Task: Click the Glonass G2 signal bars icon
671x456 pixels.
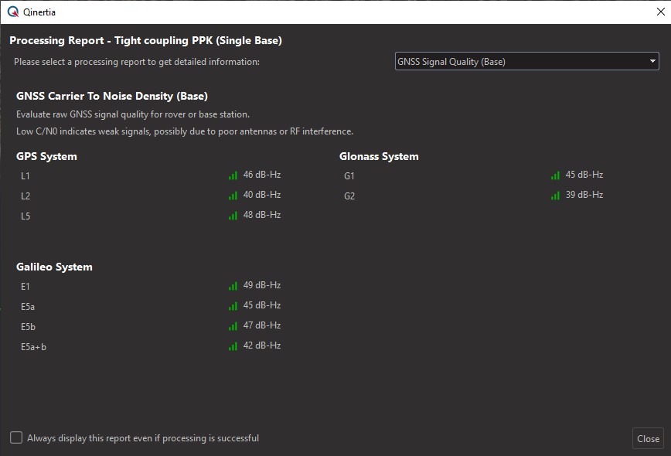Action: (x=555, y=196)
